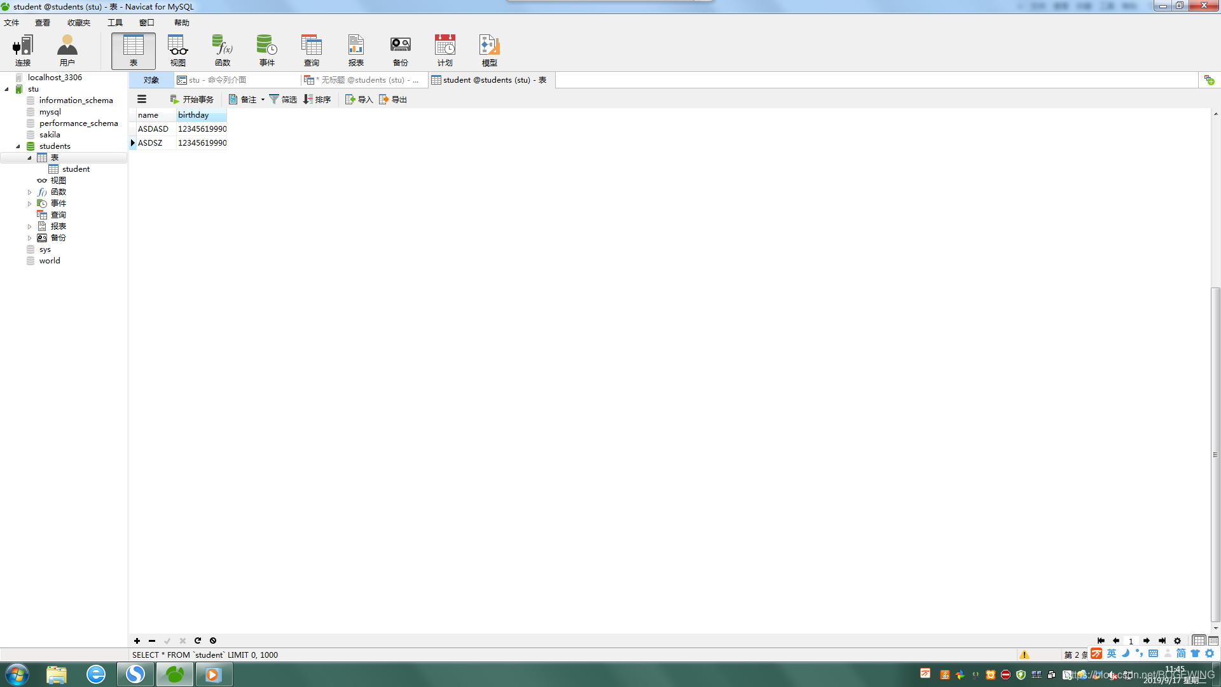Image resolution: width=1221 pixels, height=687 pixels.
Task: Click the 导入 import button
Action: 359,100
